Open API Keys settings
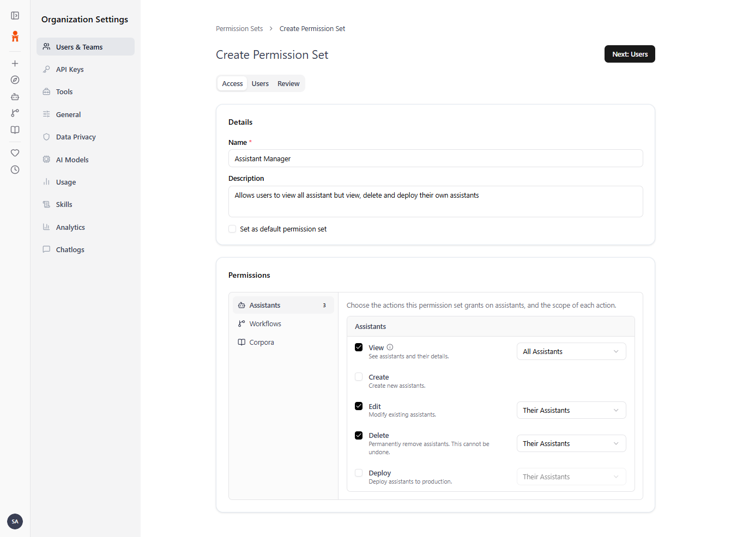 86,69
